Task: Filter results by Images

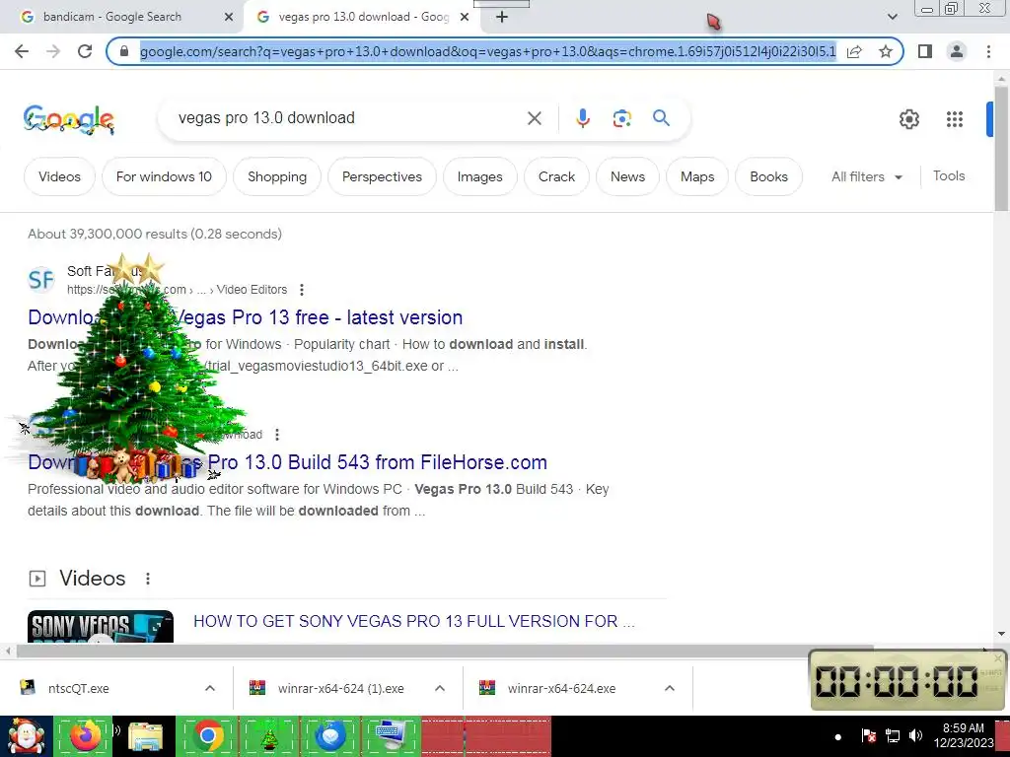Action: pos(480,176)
